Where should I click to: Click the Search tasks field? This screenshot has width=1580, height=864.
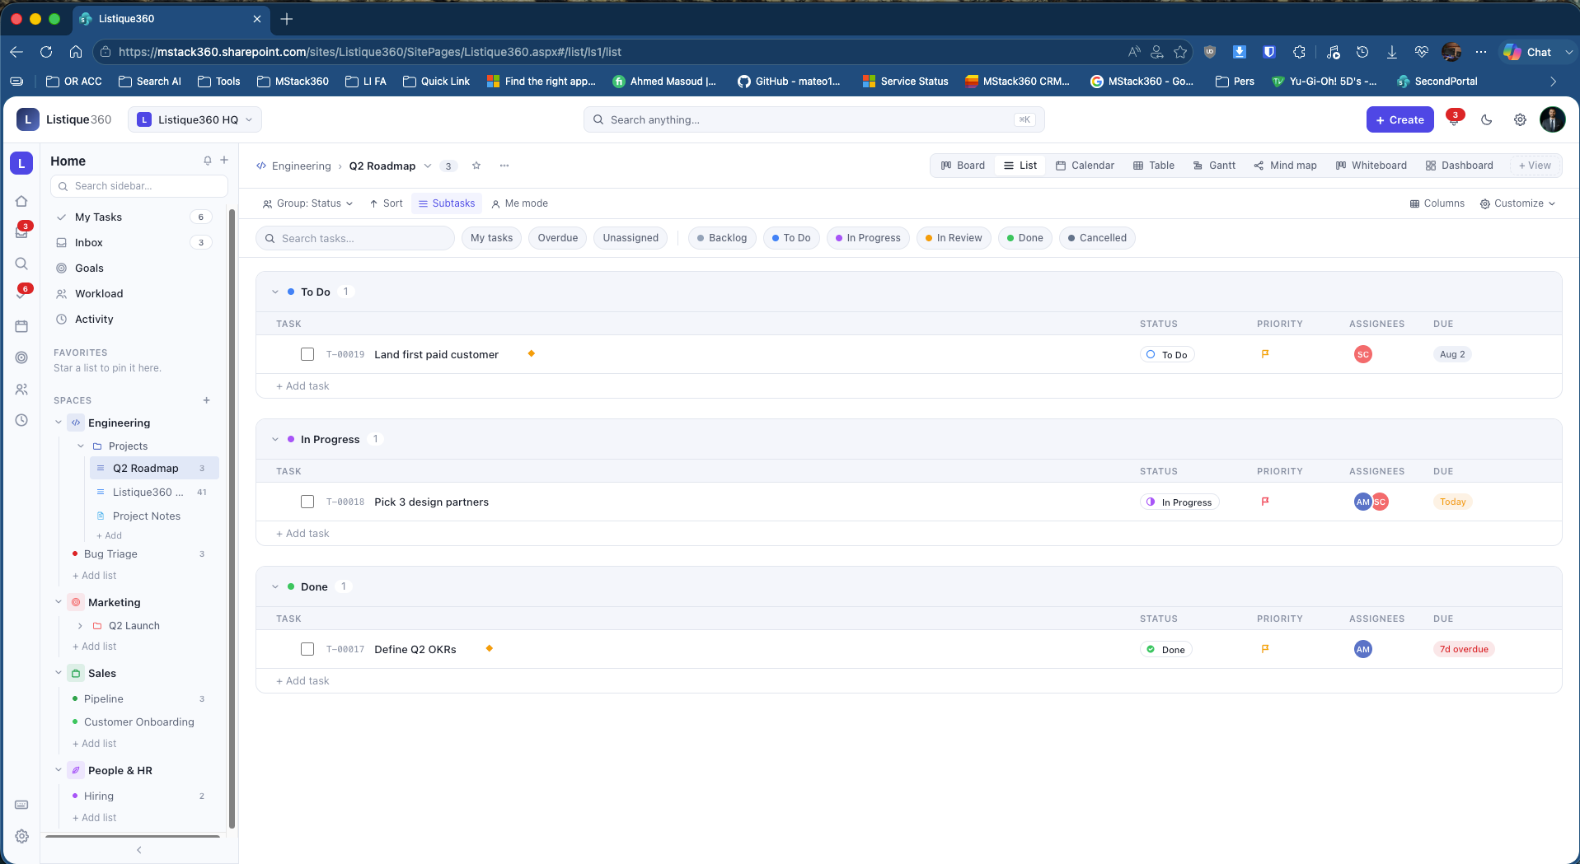355,238
